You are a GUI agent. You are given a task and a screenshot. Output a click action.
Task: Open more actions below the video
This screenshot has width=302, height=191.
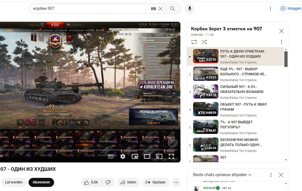[x=176, y=182]
